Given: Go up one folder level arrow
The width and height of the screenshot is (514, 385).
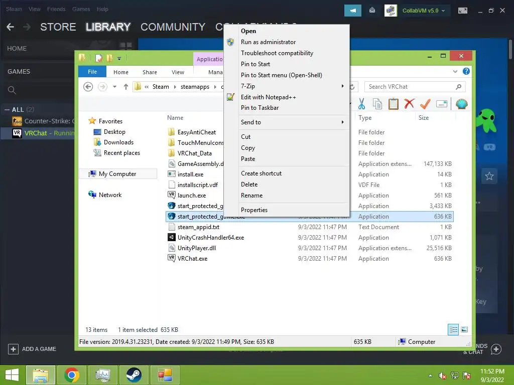Looking at the screenshot, I should tap(126, 87).
